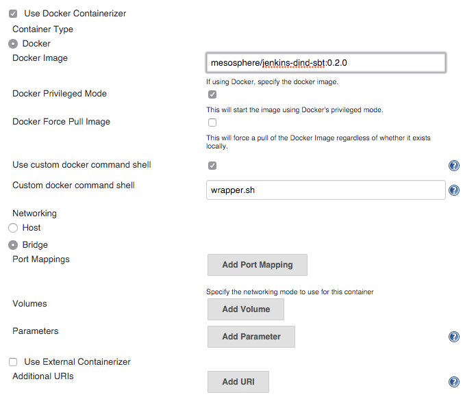Click the Add Port Mapping button
The height and width of the screenshot is (399, 463).
click(258, 265)
